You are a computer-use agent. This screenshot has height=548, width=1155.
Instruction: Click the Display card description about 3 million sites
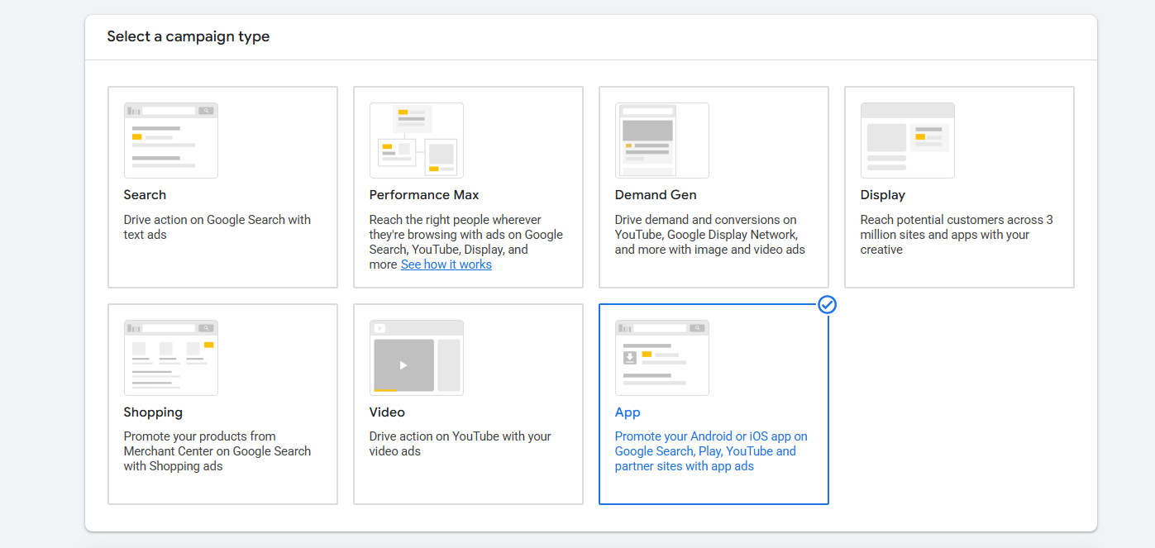point(956,235)
